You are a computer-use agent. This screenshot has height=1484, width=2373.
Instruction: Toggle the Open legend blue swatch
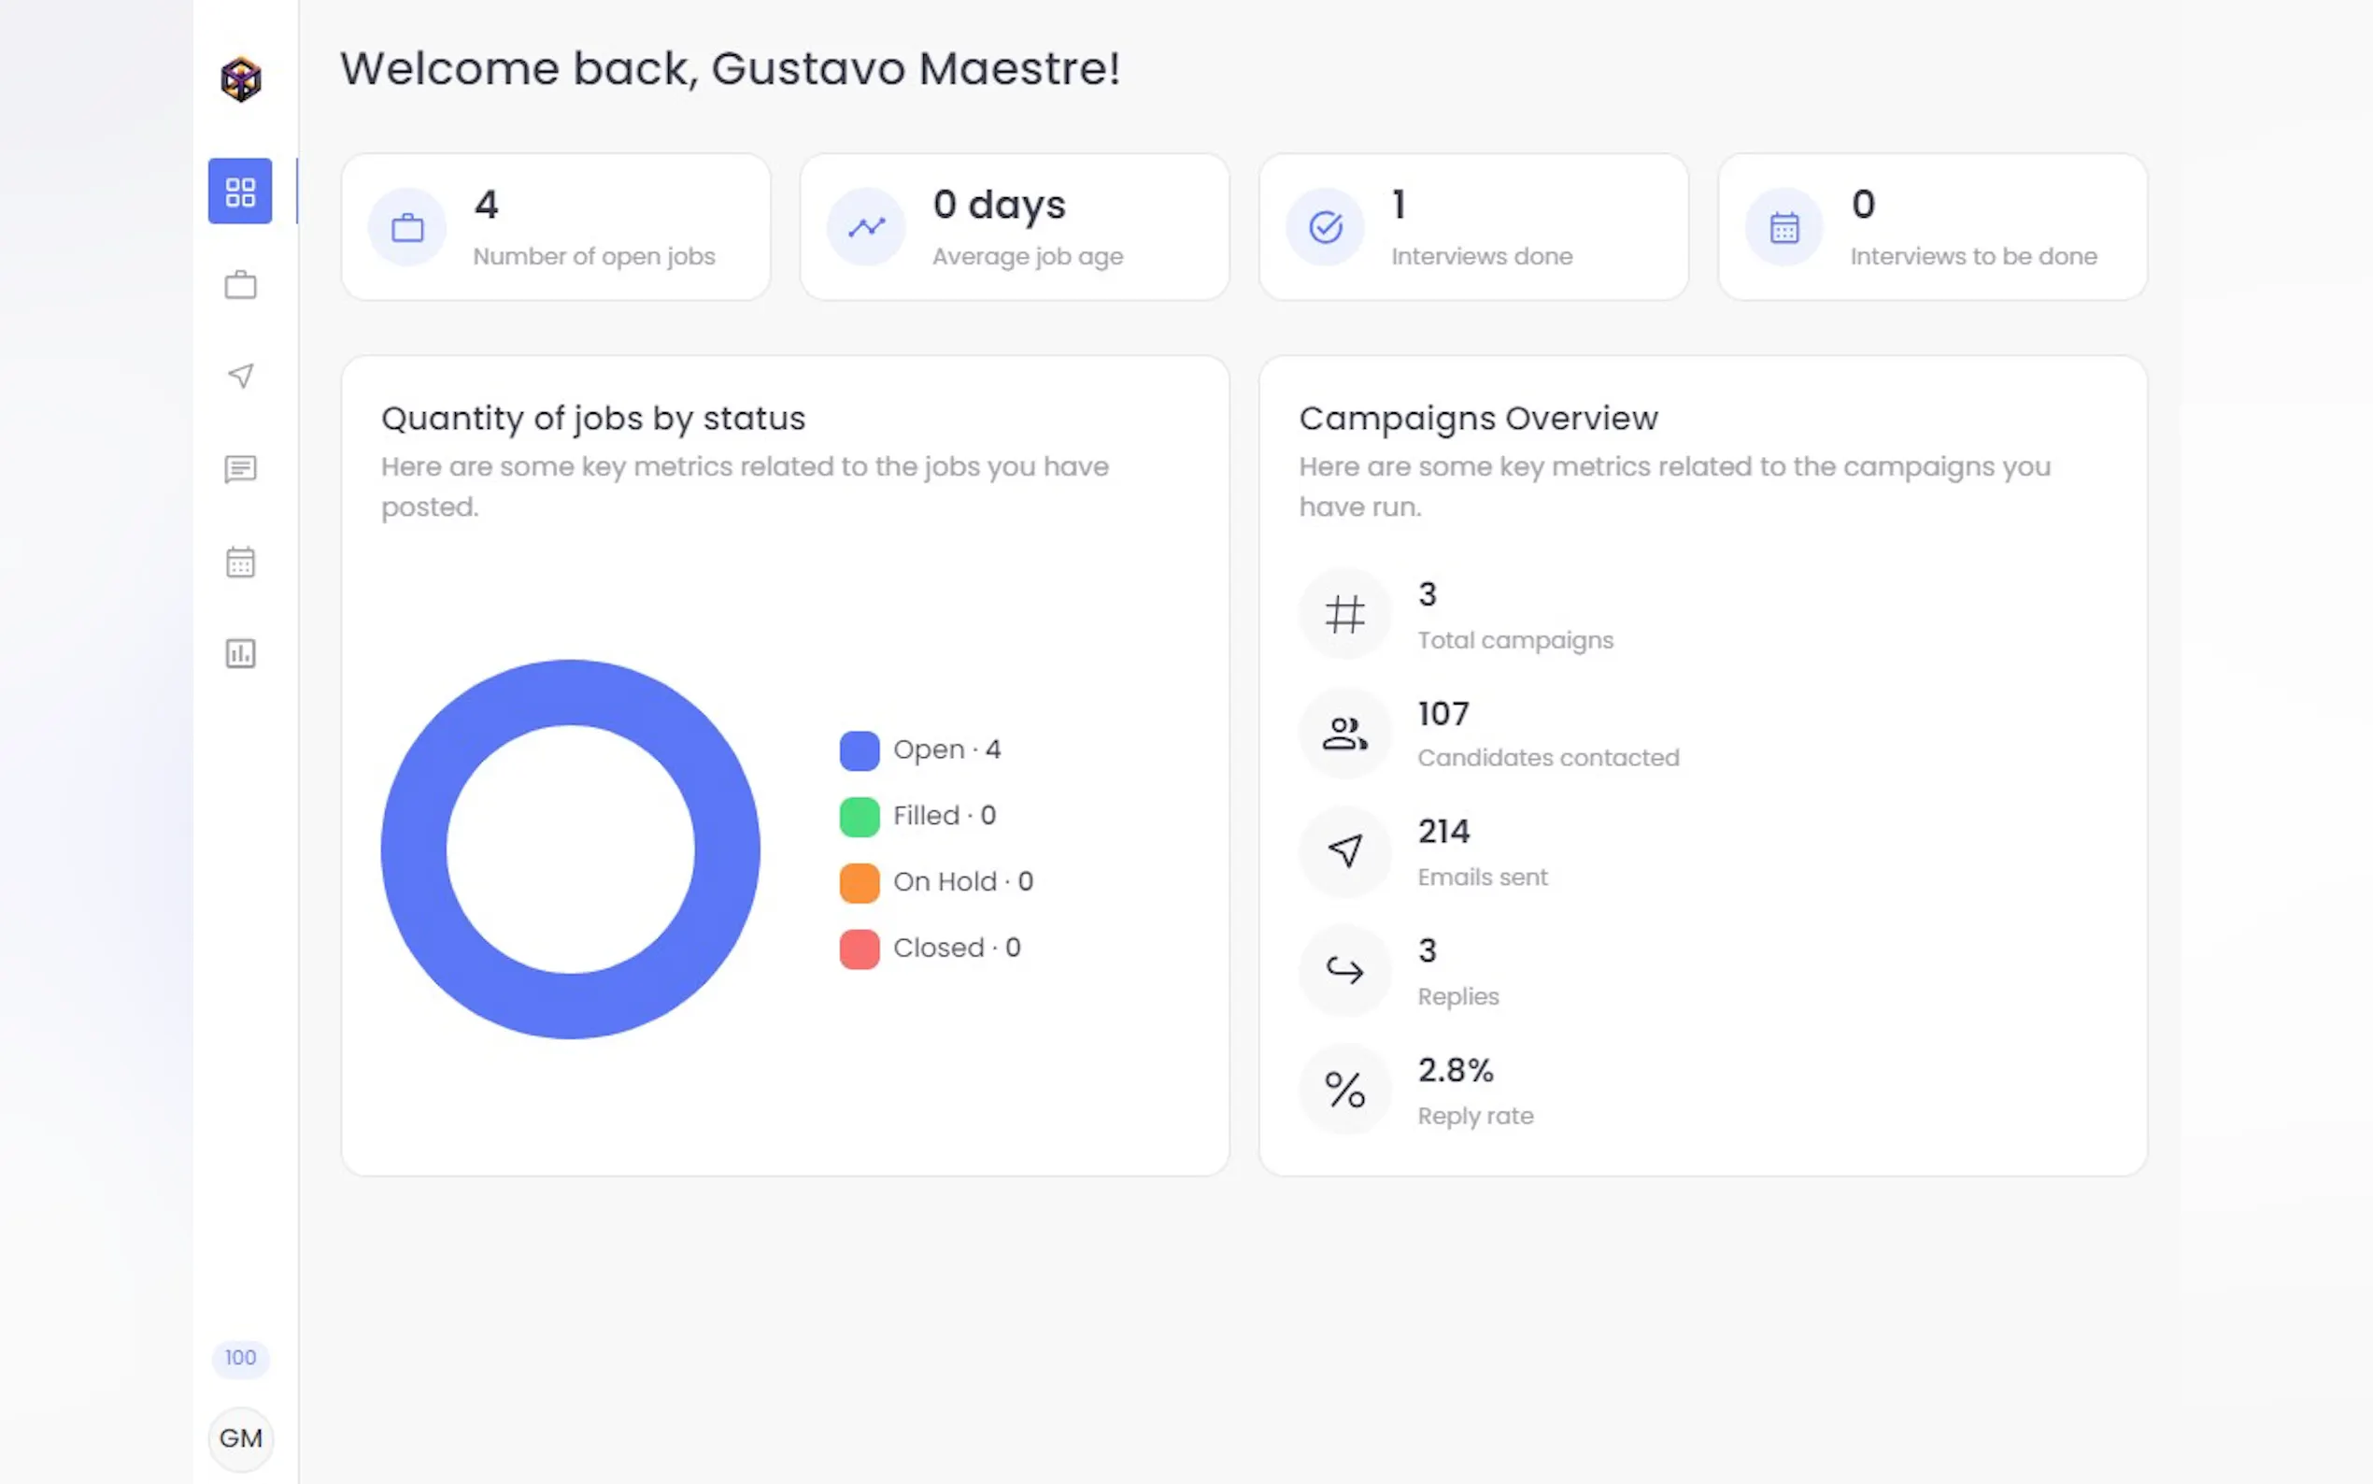[x=860, y=750]
